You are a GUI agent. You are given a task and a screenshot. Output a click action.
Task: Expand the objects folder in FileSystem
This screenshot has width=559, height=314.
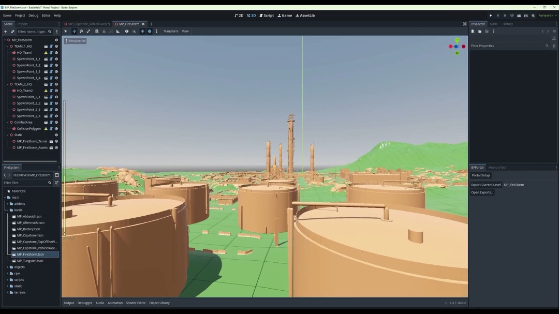tap(7, 267)
